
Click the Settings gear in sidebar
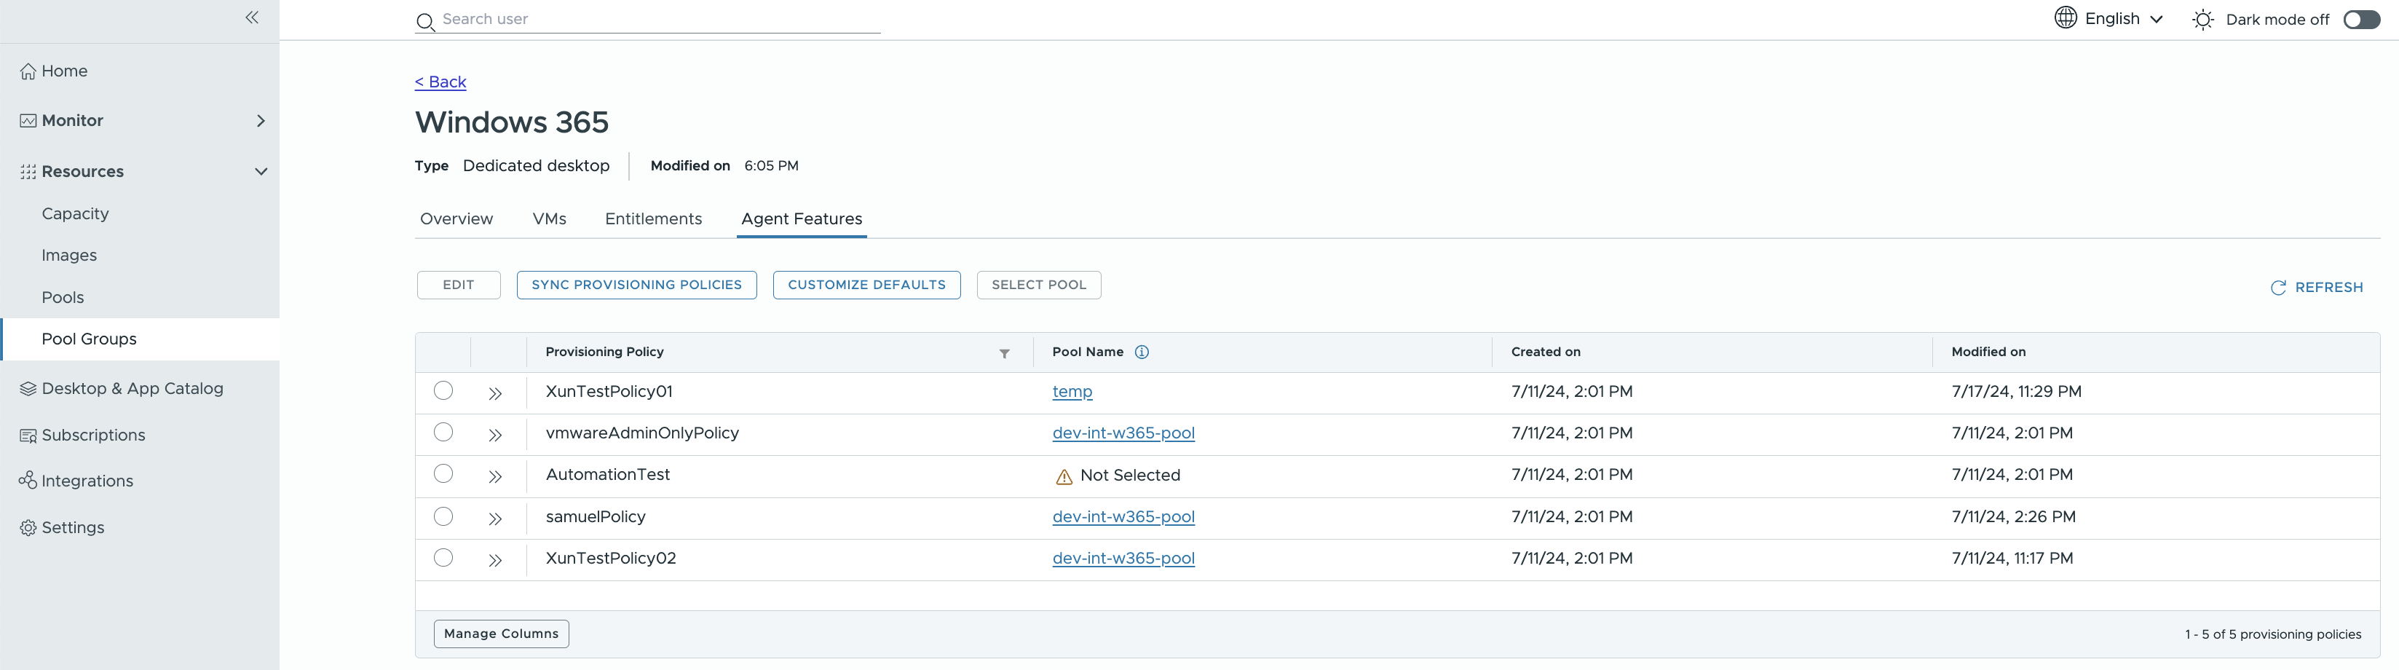tap(28, 527)
